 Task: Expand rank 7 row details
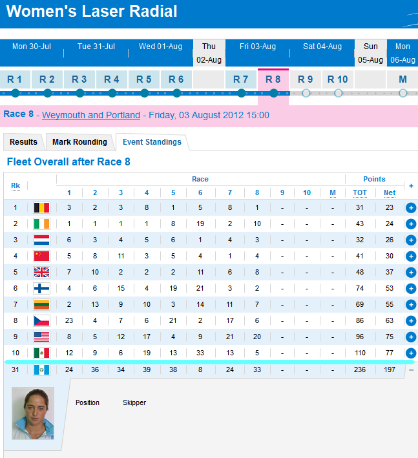tap(411, 304)
